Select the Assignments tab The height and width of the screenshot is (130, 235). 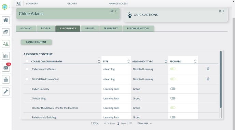tap(68, 28)
